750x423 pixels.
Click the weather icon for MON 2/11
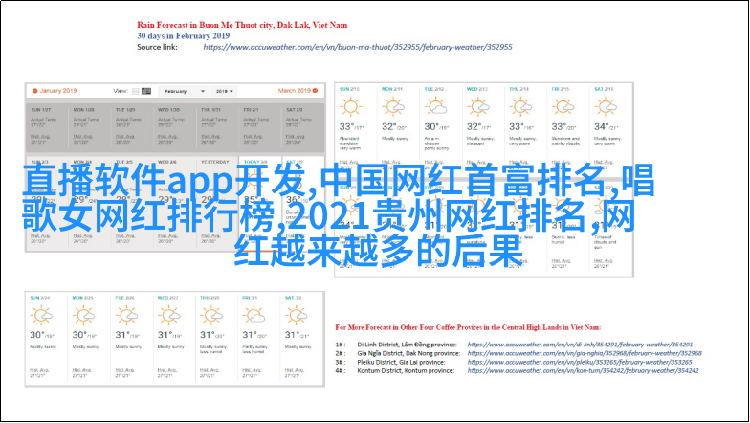tap(393, 106)
